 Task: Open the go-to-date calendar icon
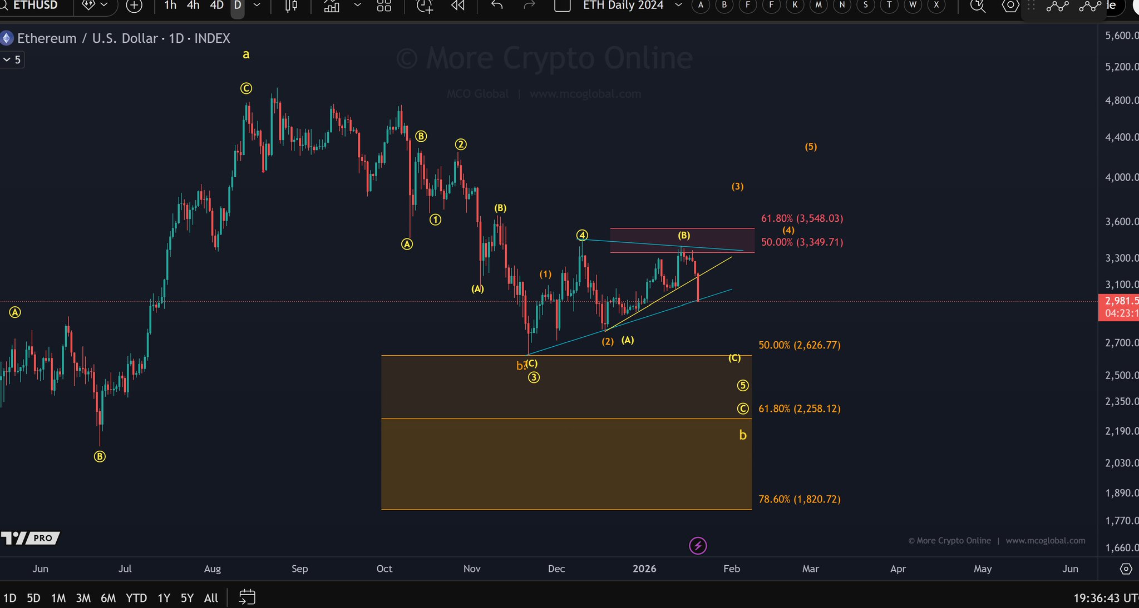247,597
